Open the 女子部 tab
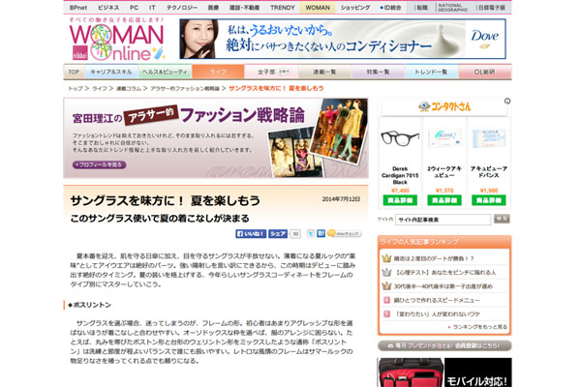 271,72
